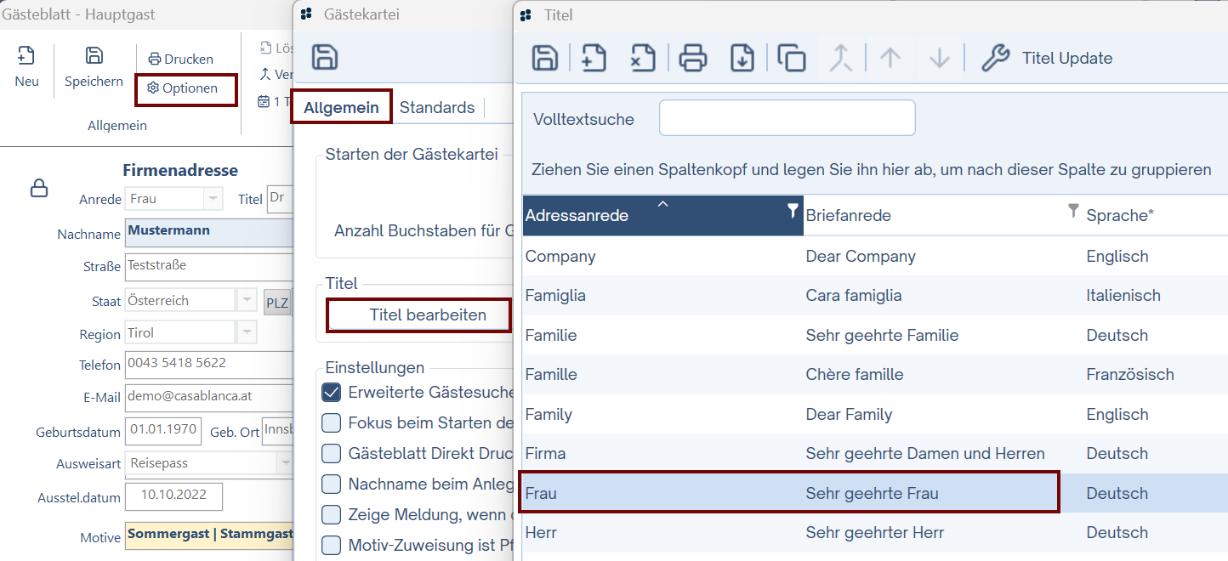Click the lock icon beside Firmenadresse
The image size is (1228, 561).
pyautogui.click(x=39, y=188)
